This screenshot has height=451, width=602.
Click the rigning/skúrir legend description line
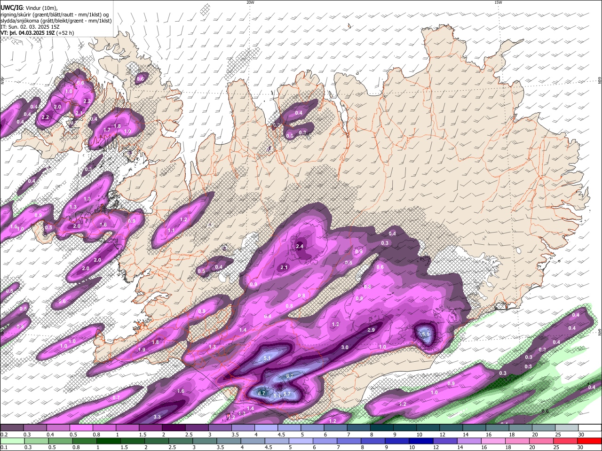(55, 15)
